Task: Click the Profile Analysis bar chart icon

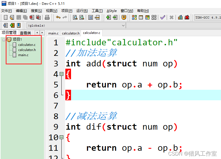Action: (180, 17)
